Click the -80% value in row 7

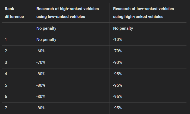[x=41, y=108]
